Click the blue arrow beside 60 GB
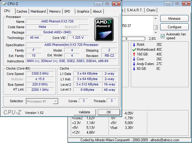The image size is (192, 143). tap(134, 69)
